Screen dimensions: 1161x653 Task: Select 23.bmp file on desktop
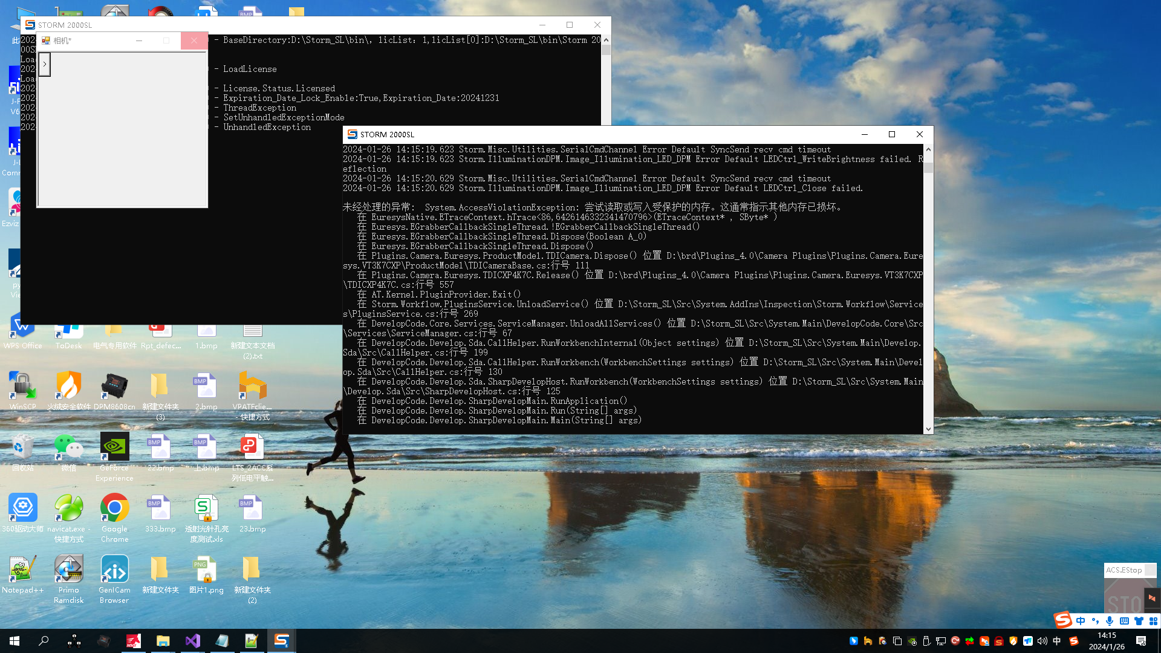click(252, 513)
